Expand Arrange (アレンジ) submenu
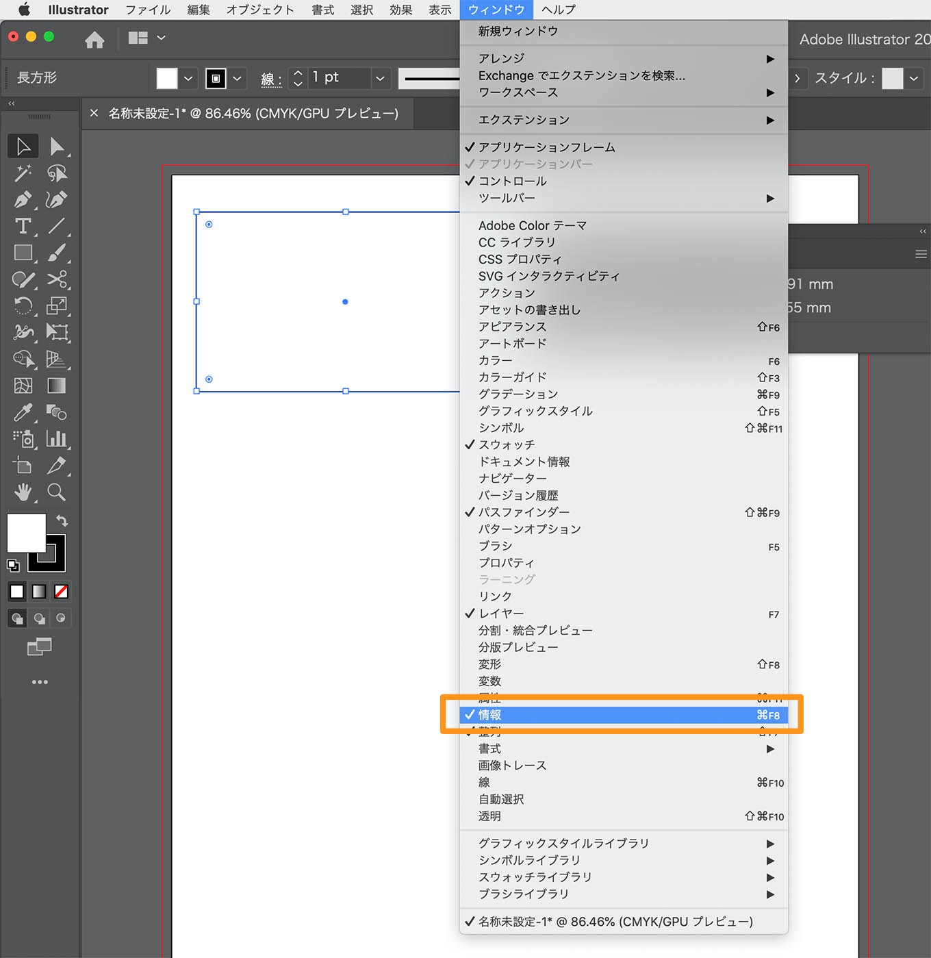The height and width of the screenshot is (958, 931). click(x=624, y=58)
